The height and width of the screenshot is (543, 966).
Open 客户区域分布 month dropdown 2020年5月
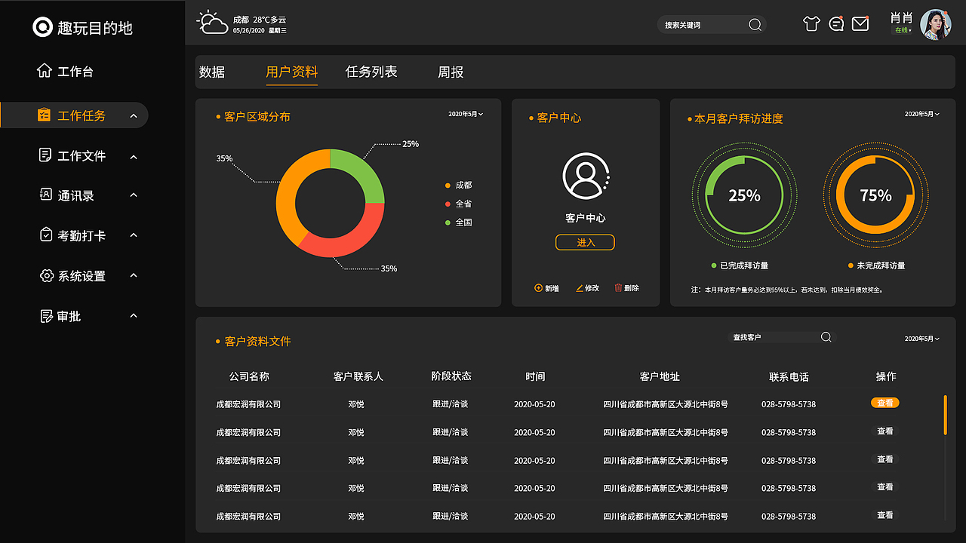(466, 114)
